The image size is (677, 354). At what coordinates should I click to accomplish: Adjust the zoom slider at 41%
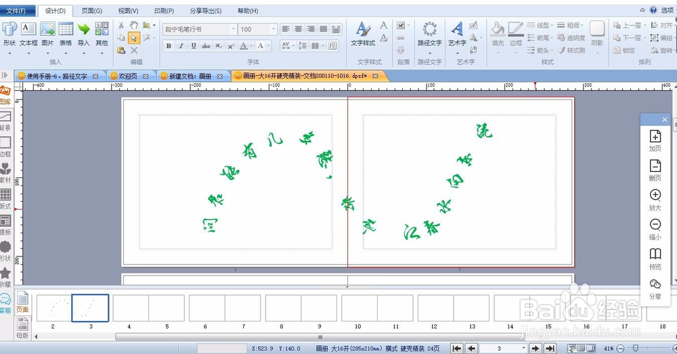coord(635,348)
